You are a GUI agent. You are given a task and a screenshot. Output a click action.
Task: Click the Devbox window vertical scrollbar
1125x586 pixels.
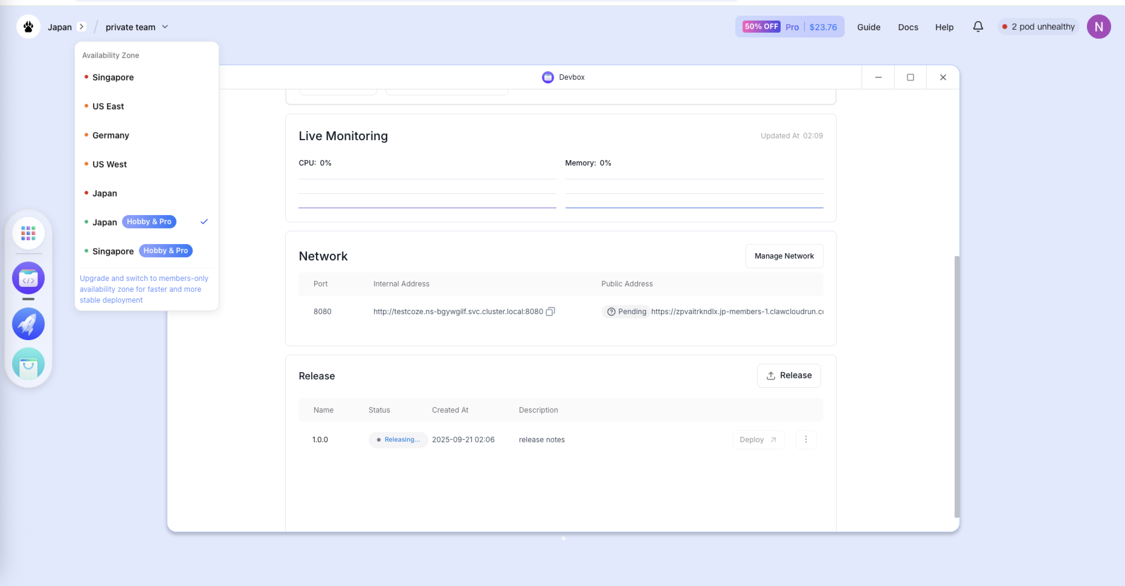(x=956, y=387)
